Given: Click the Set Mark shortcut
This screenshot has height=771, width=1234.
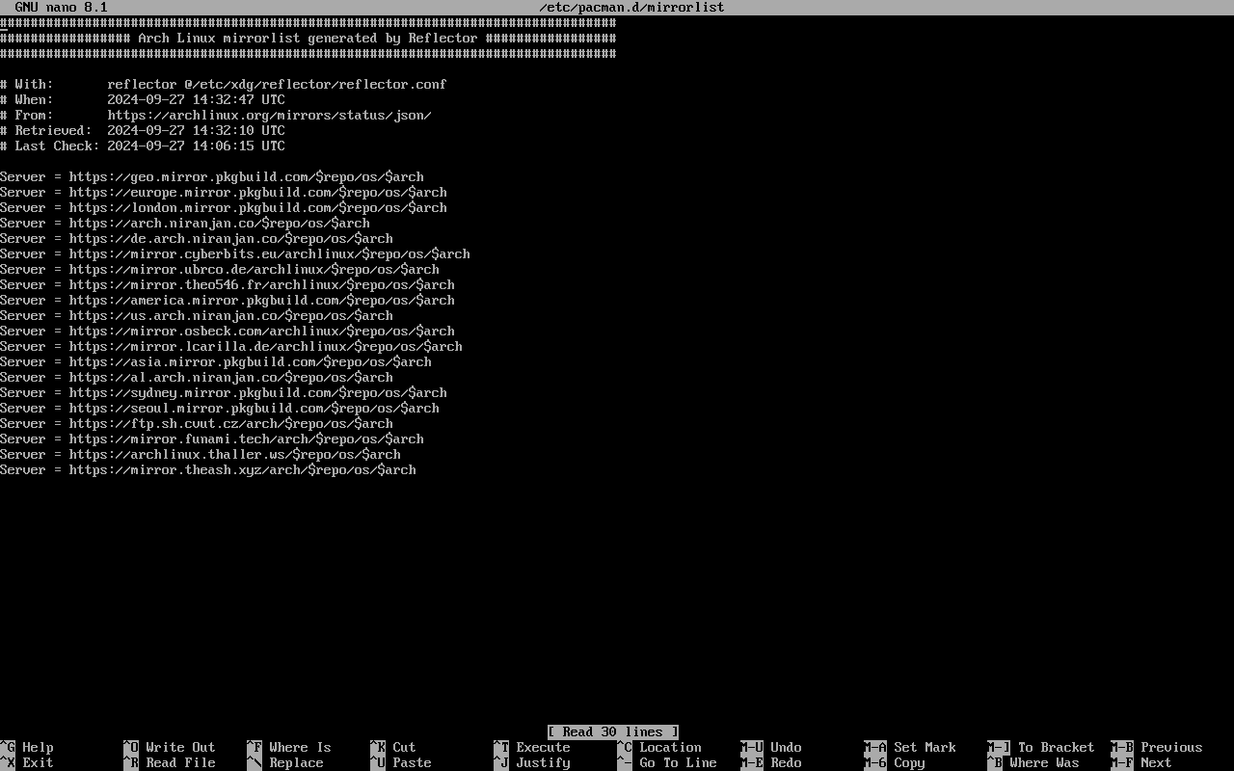Looking at the screenshot, I should coord(925,747).
